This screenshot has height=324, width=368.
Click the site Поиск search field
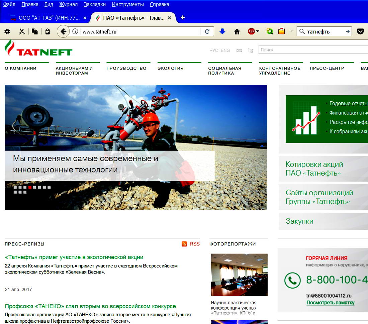pyautogui.click(x=313, y=50)
